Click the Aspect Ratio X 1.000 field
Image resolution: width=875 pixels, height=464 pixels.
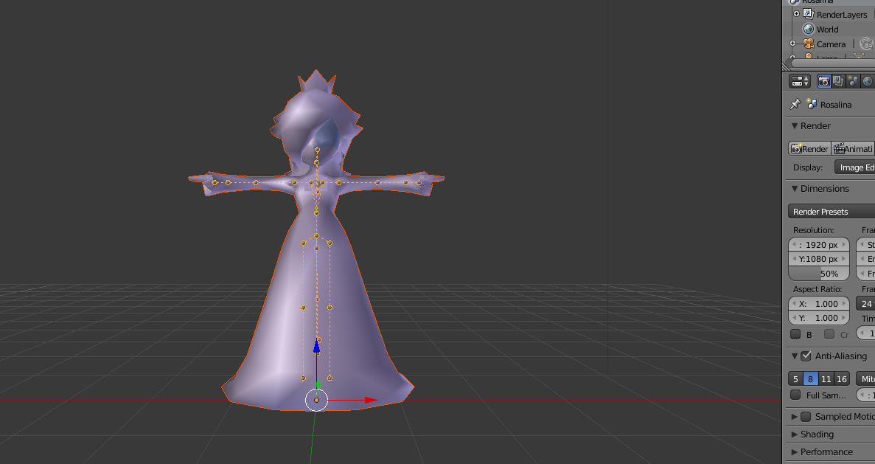coord(819,304)
